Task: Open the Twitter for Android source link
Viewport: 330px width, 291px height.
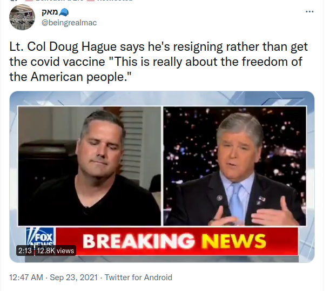Action: click(138, 278)
